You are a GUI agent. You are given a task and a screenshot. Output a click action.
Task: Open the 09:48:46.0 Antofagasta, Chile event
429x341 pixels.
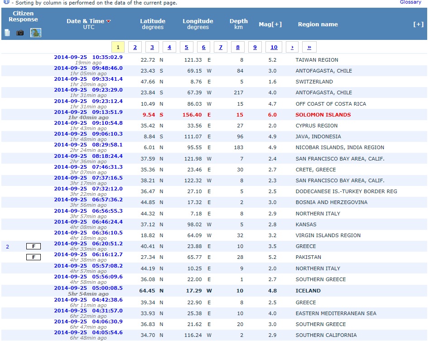point(88,68)
